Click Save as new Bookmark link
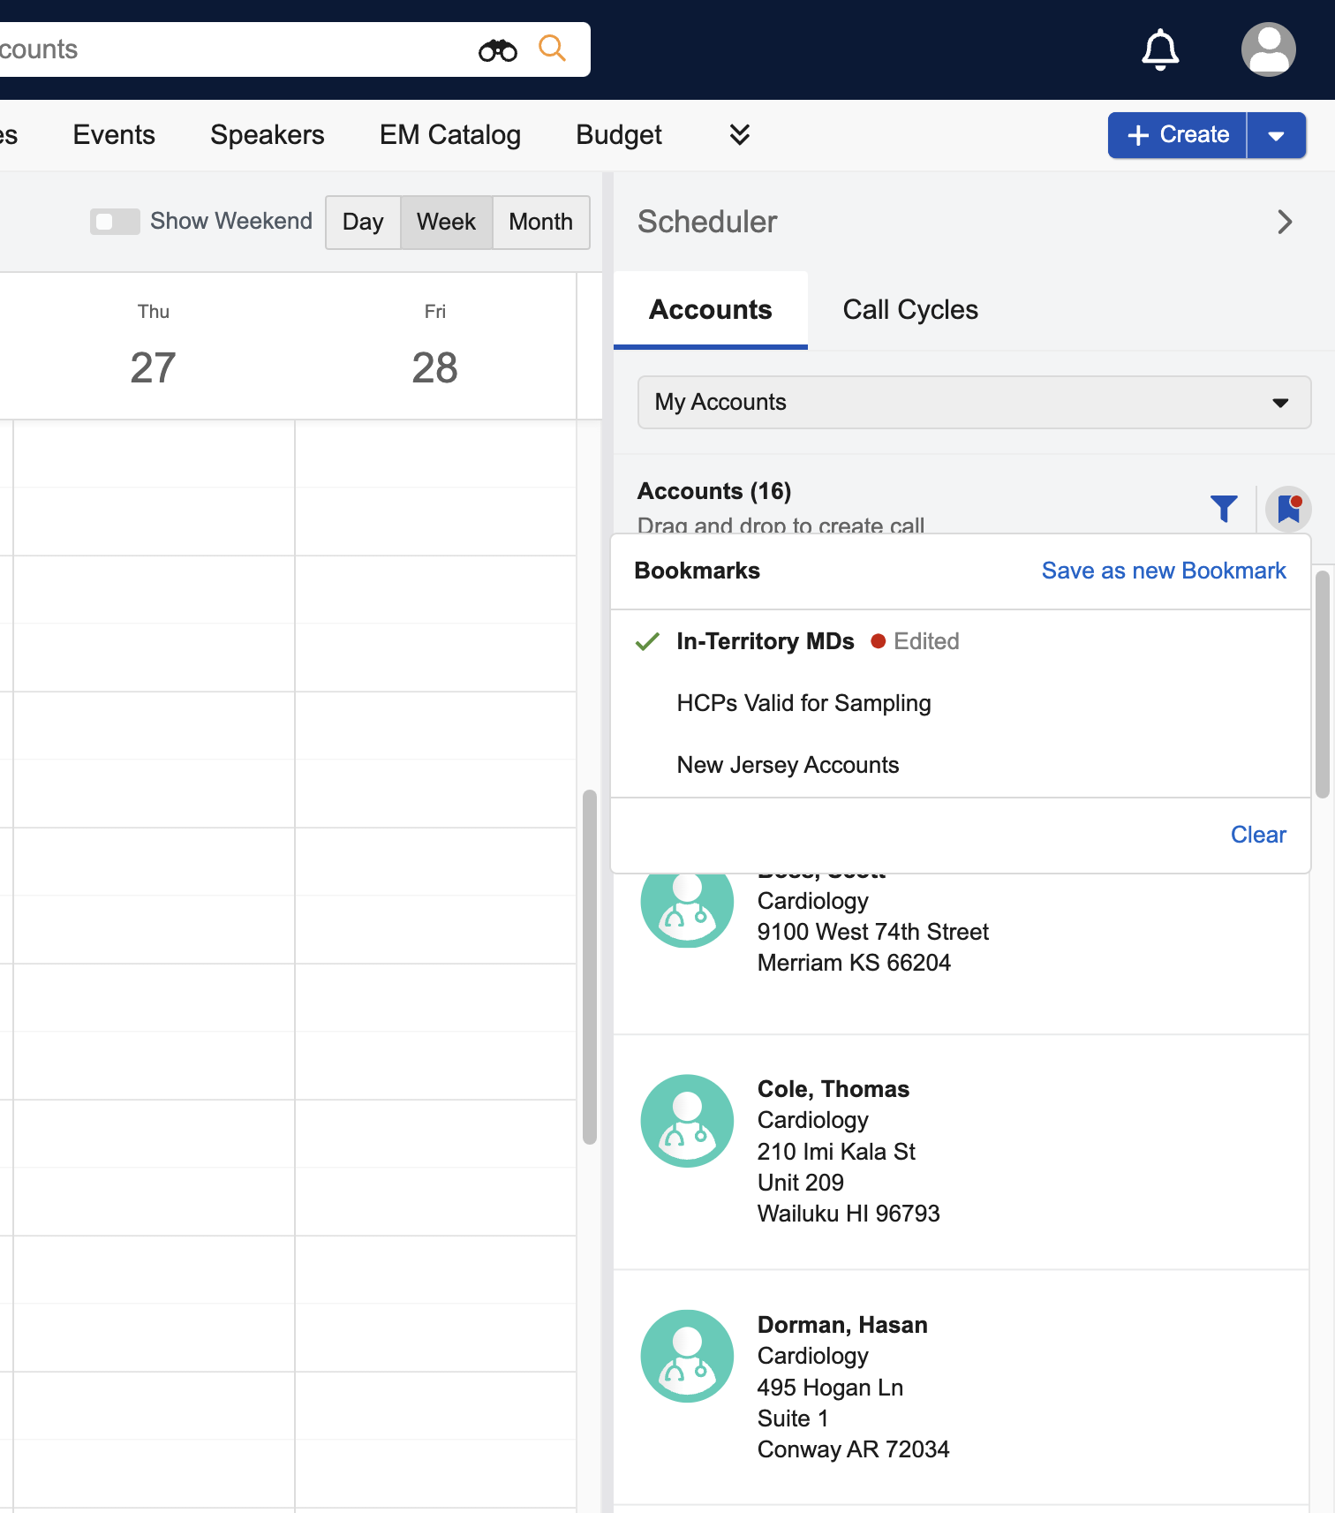Screen dimensions: 1335x1513 point(1164,571)
